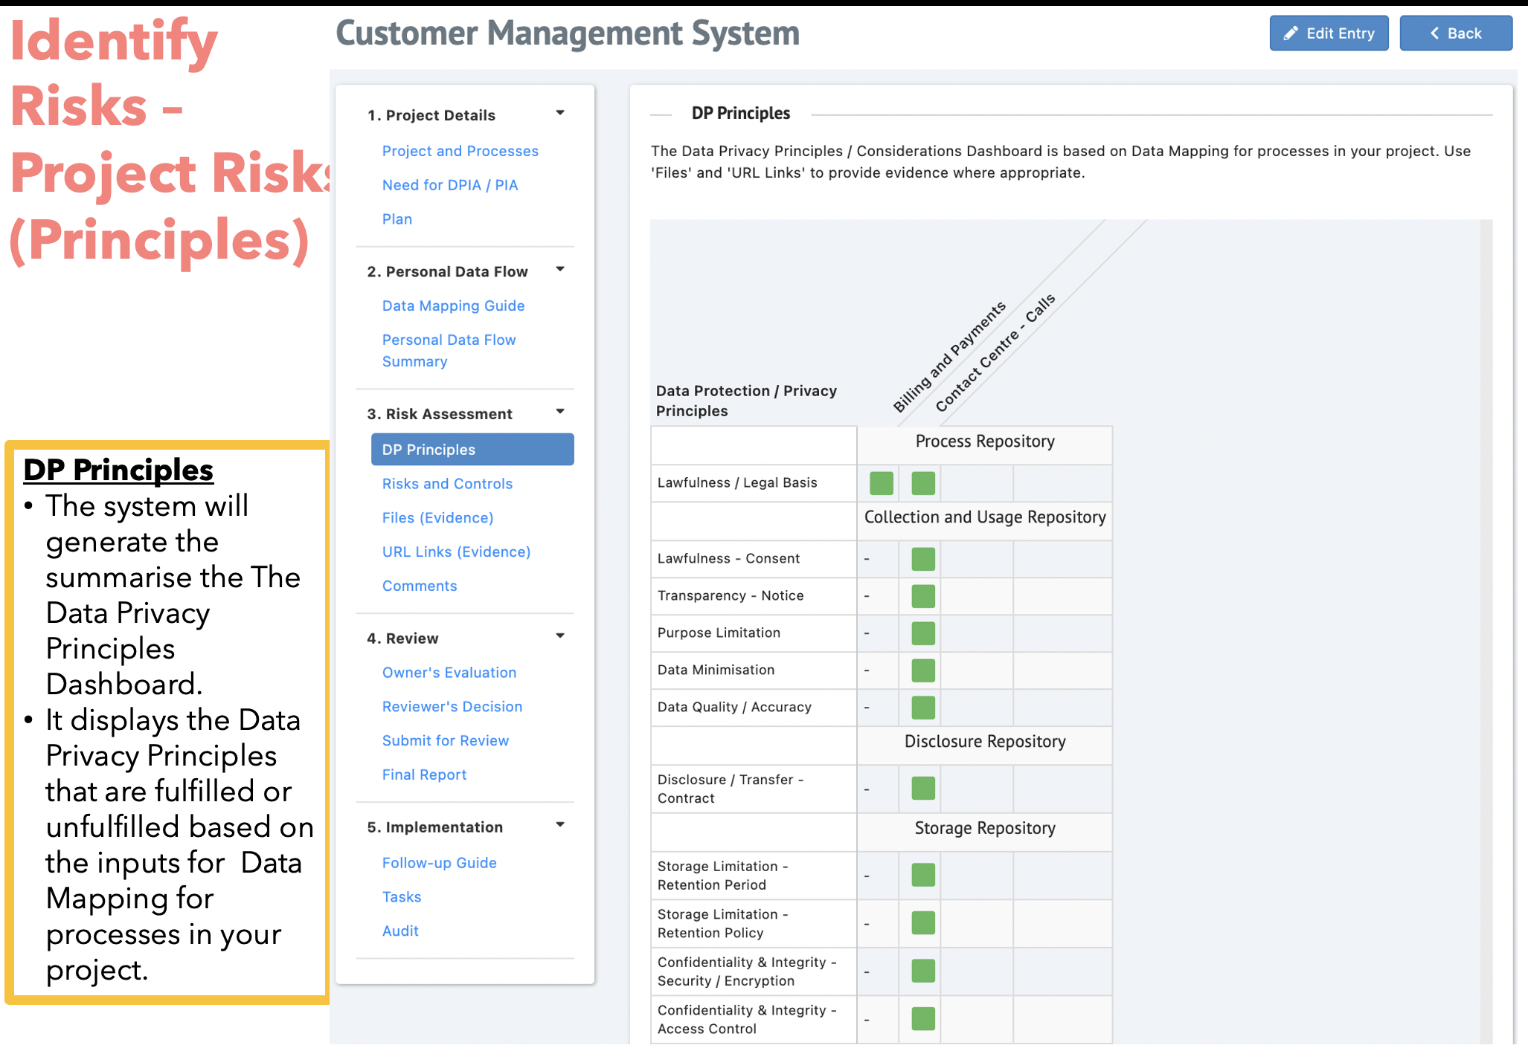Open the Audit link under Implementation
Viewport: 1528px width, 1051px height.
coord(400,931)
